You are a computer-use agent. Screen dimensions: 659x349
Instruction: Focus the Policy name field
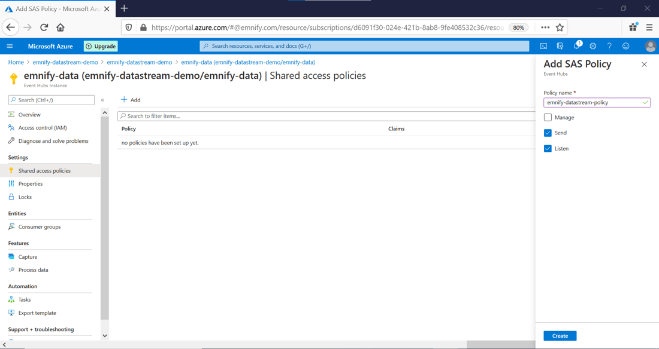coord(597,102)
